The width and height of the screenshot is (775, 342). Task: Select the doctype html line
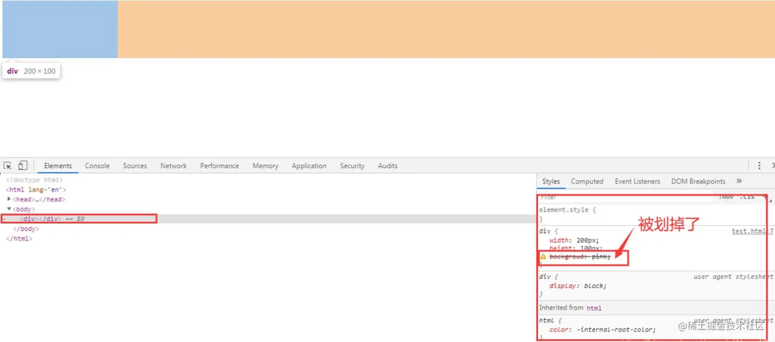[x=34, y=180]
